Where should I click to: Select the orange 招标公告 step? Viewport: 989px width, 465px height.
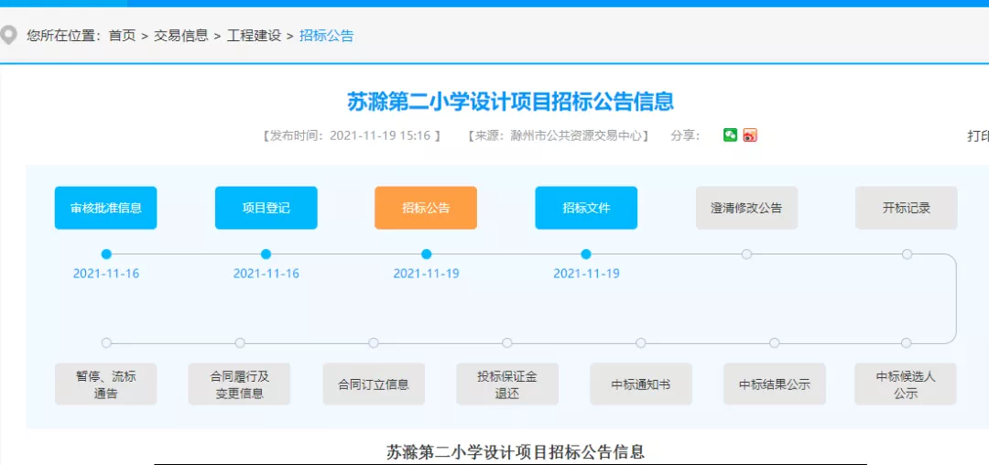426,208
